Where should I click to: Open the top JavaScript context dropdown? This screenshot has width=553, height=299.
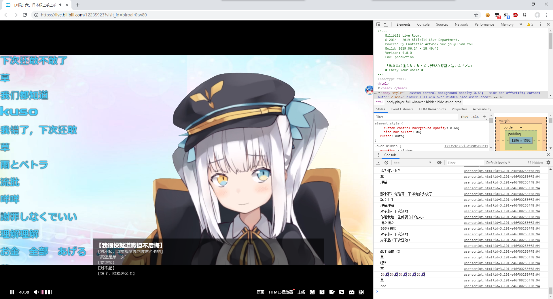coord(412,163)
